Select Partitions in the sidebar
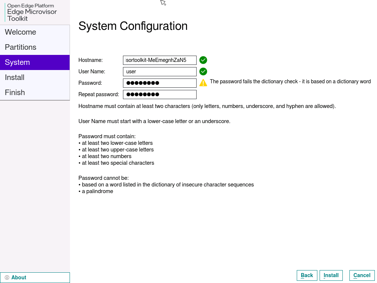377x283 pixels. tap(21, 47)
